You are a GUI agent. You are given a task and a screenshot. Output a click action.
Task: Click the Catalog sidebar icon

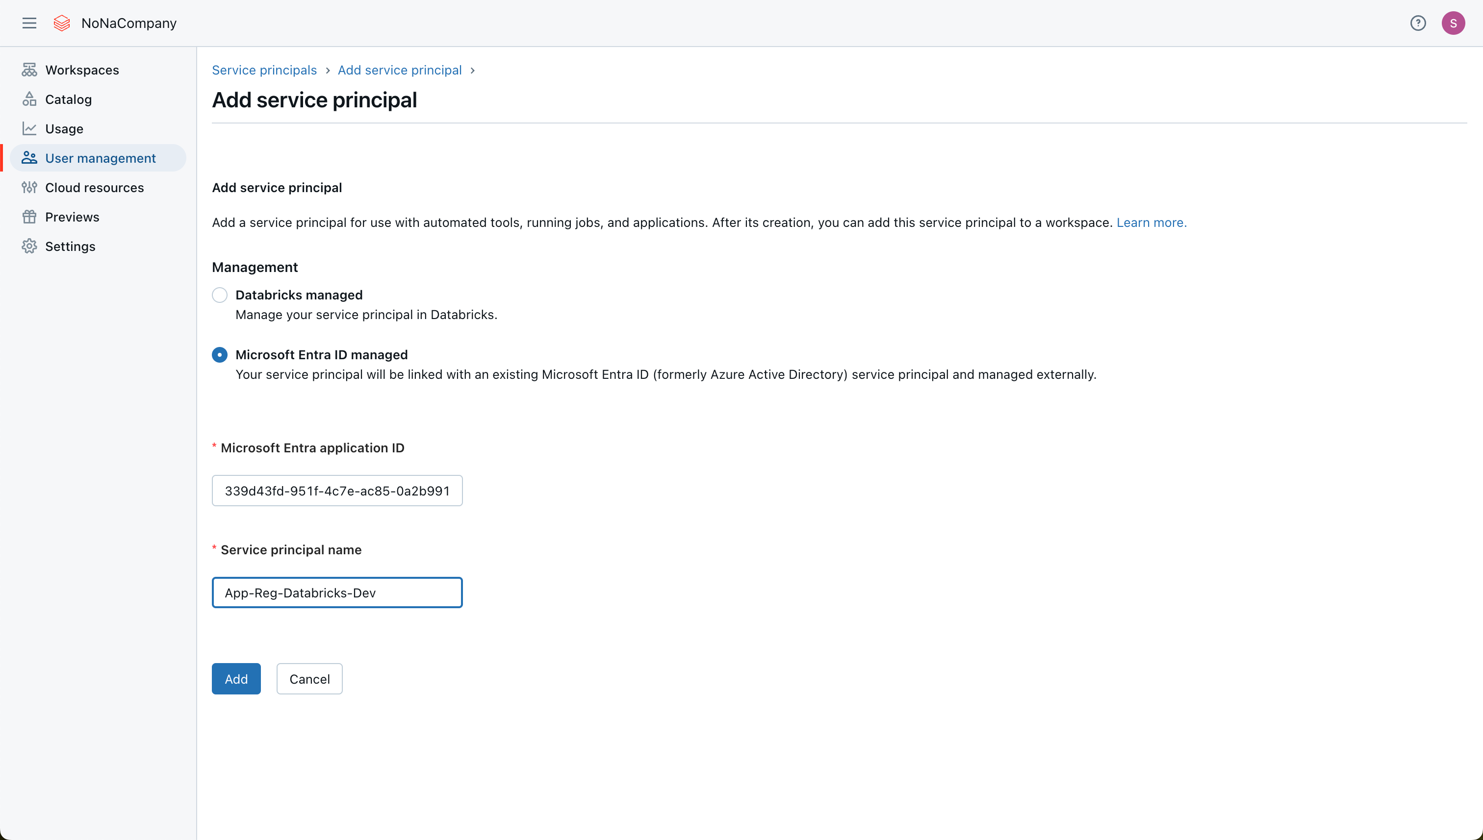click(29, 99)
